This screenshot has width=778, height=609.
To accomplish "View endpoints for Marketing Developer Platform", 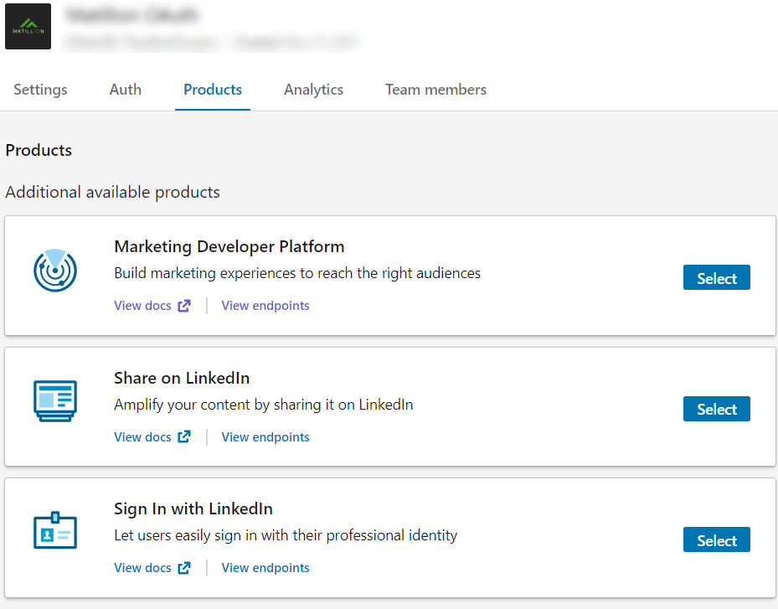I will [265, 305].
